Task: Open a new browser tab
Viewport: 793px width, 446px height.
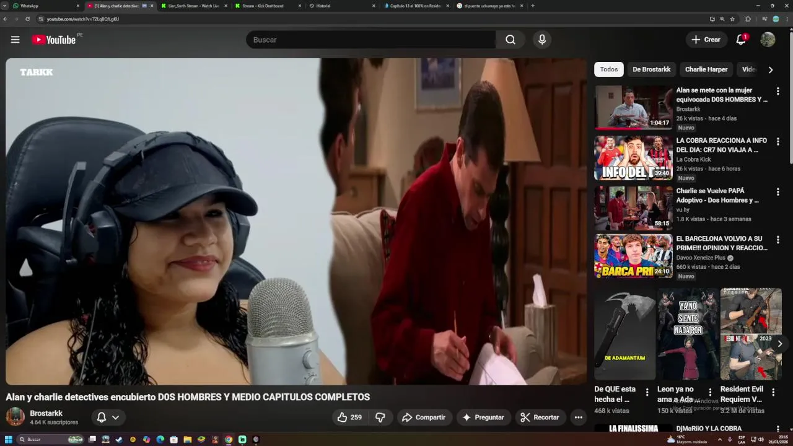Action: coord(533,6)
